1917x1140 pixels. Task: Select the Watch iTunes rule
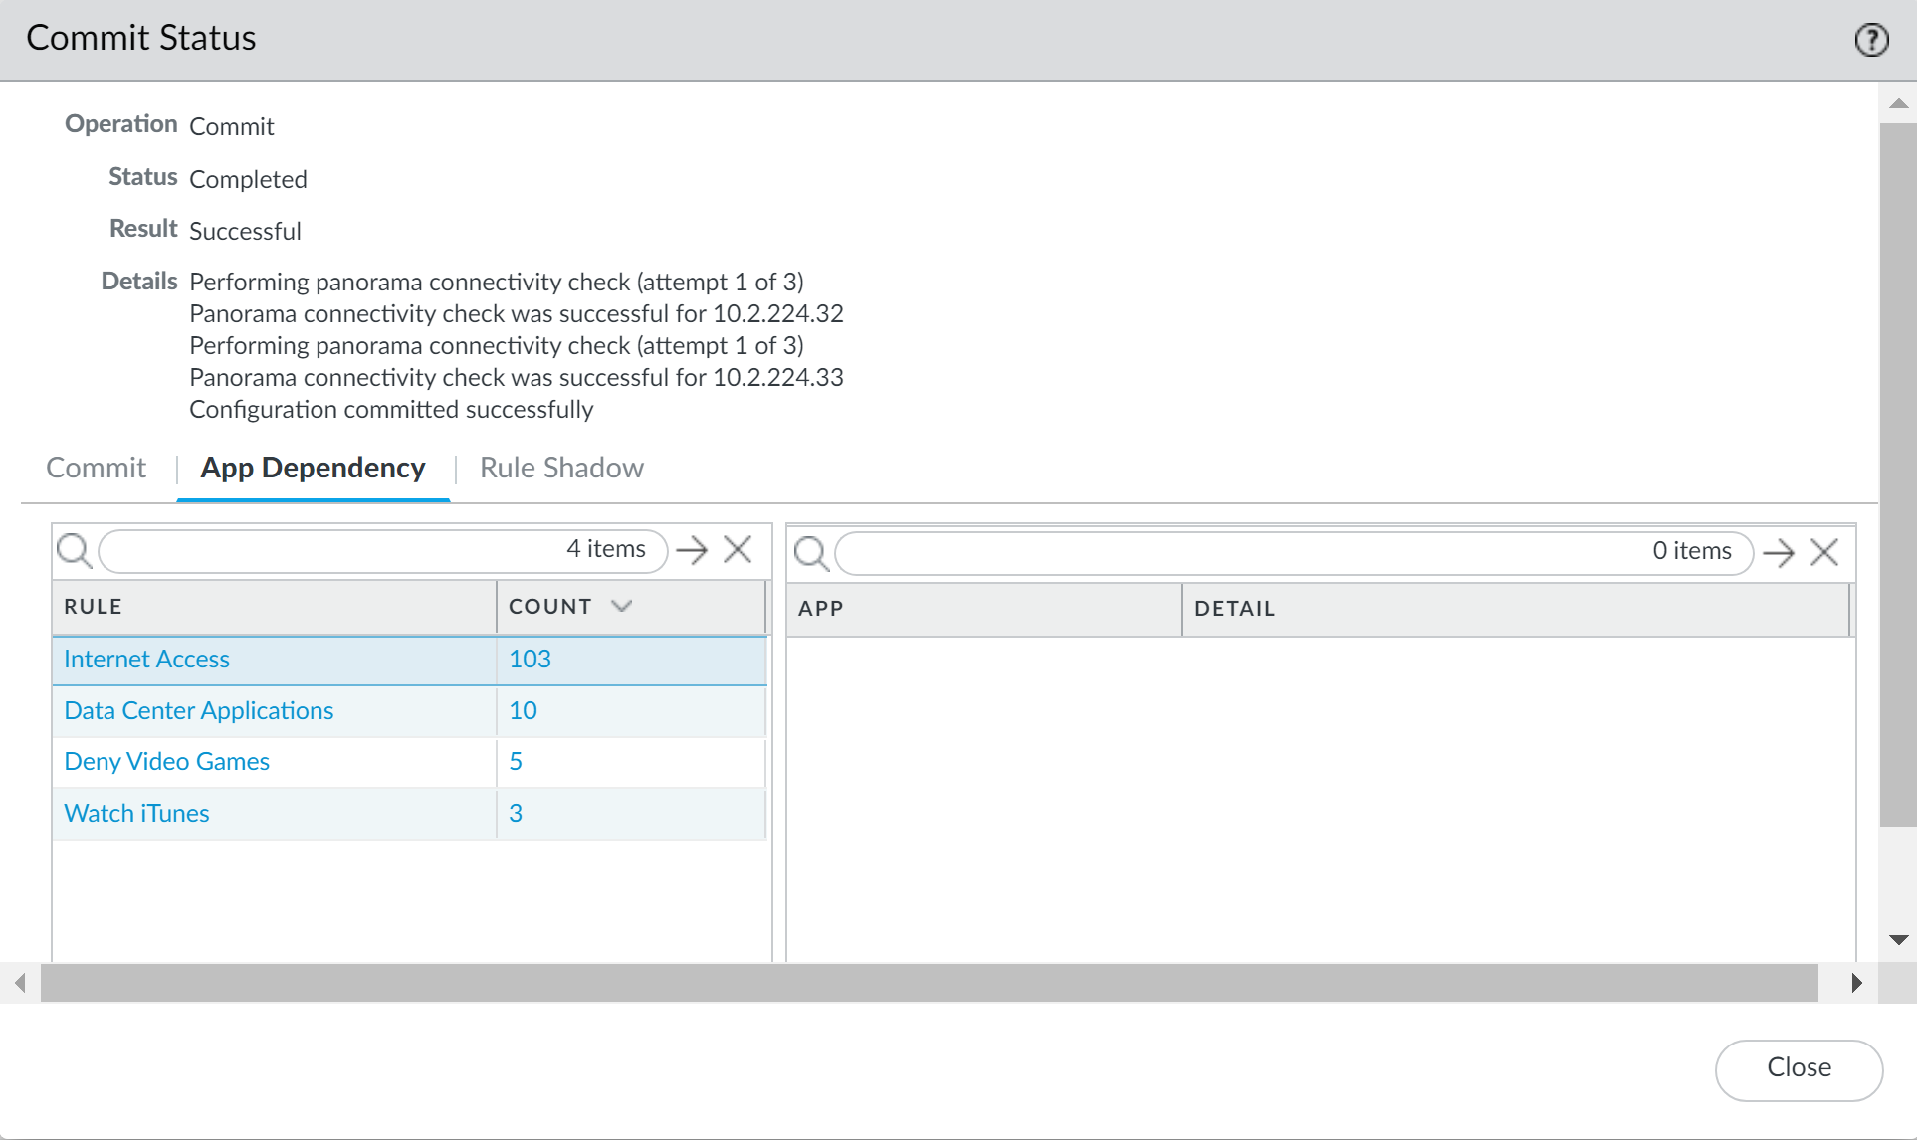(136, 814)
